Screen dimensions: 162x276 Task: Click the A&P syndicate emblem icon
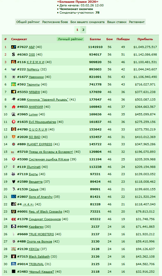pyautogui.click(x=14, y=47)
